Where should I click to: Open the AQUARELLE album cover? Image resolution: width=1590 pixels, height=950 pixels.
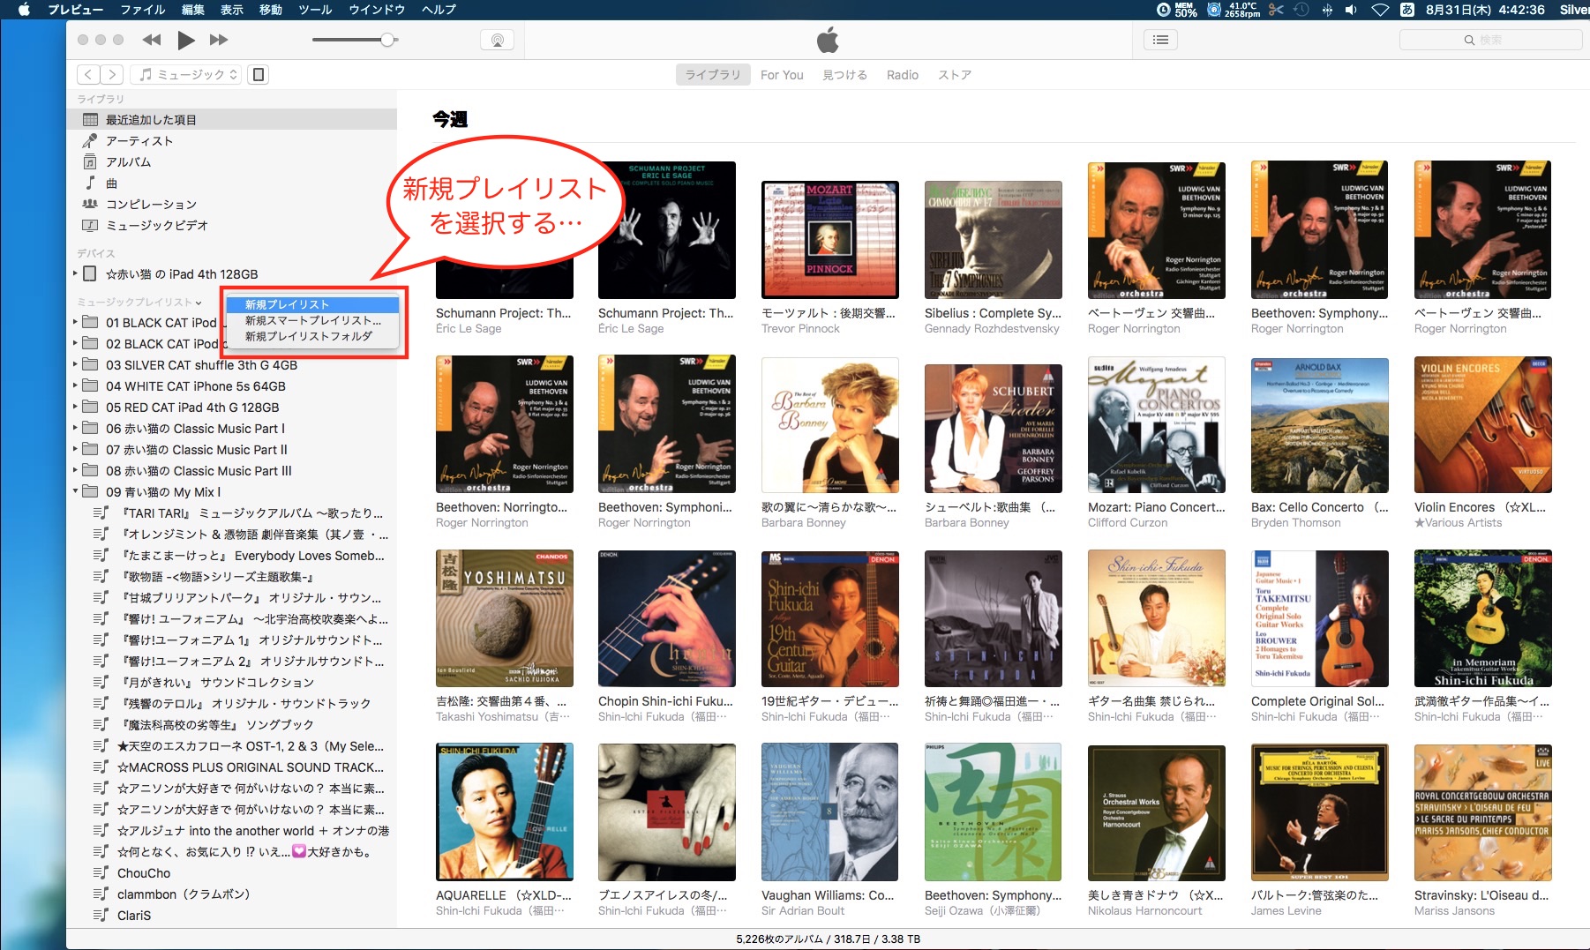505,812
